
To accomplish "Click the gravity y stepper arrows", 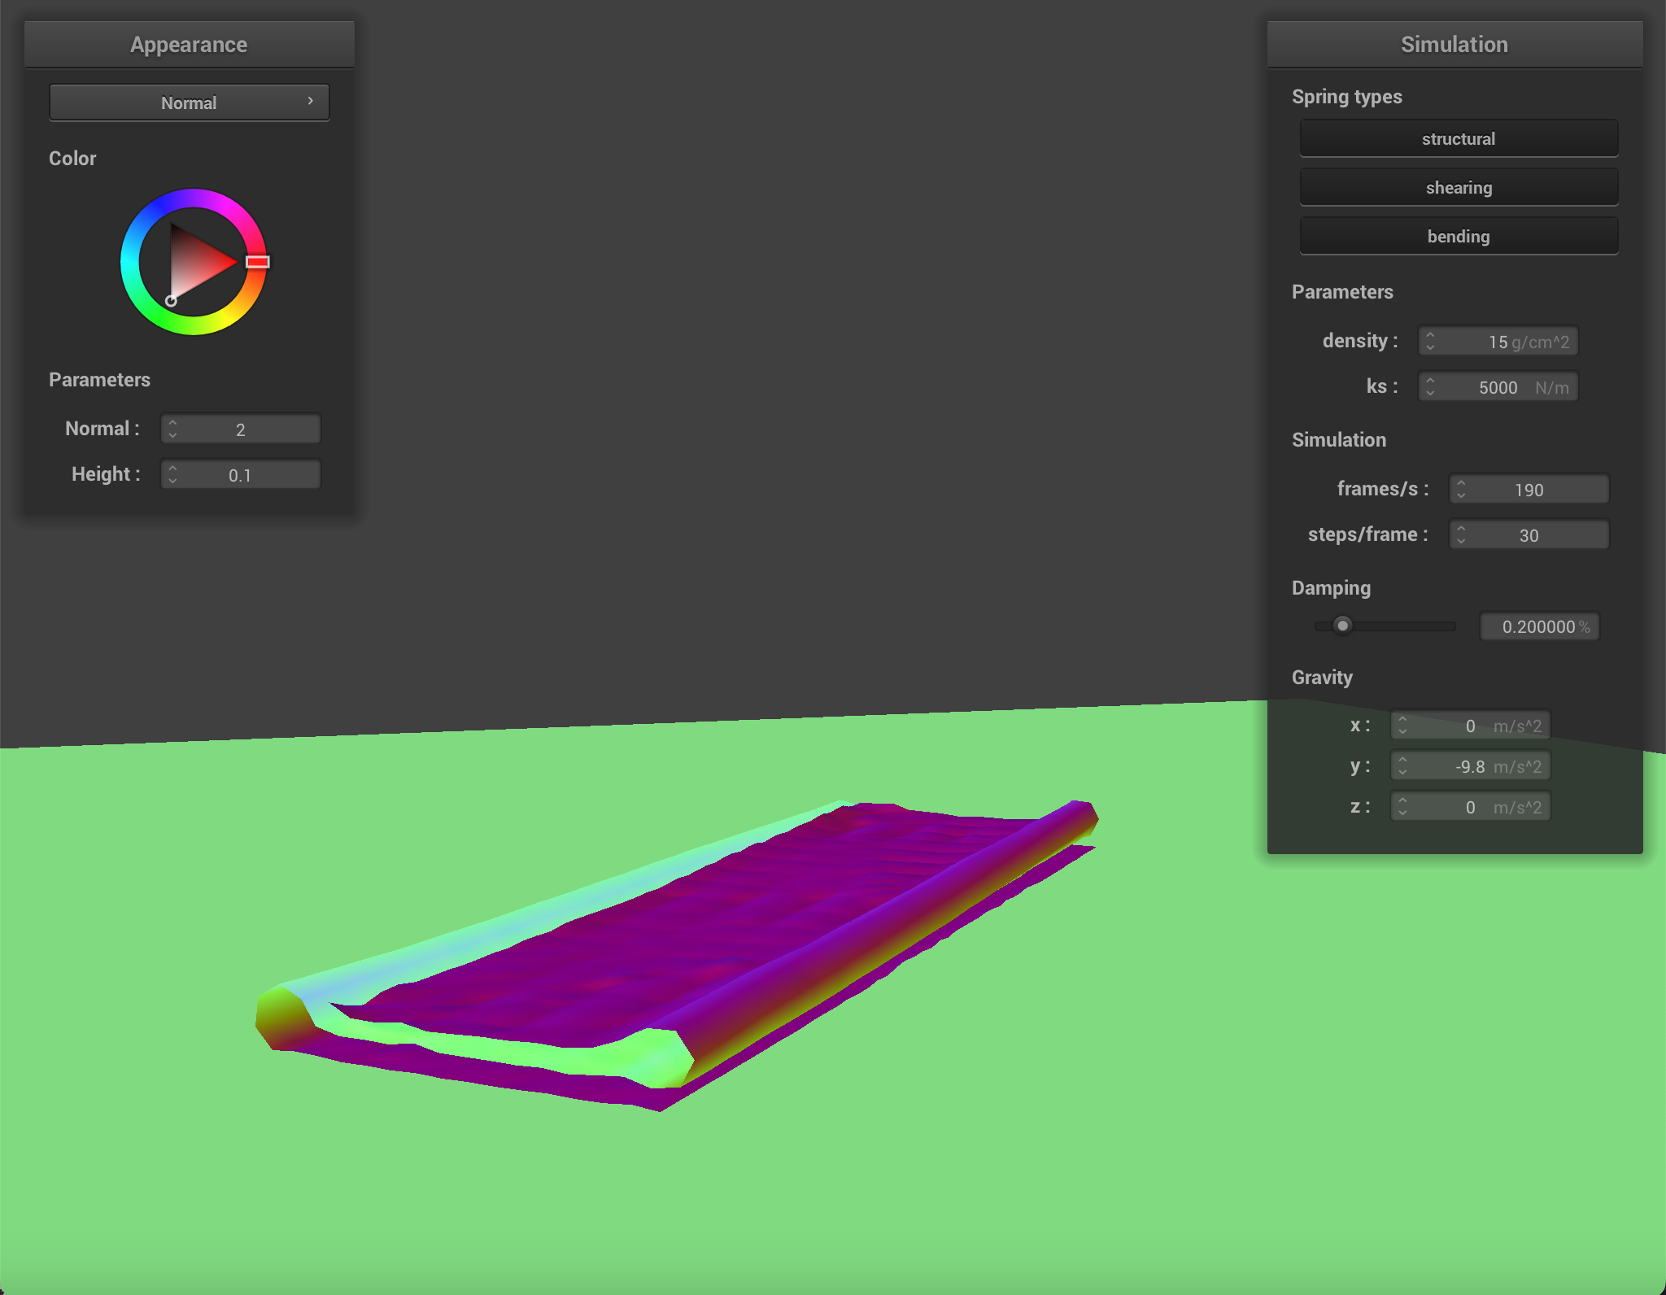I will point(1402,766).
